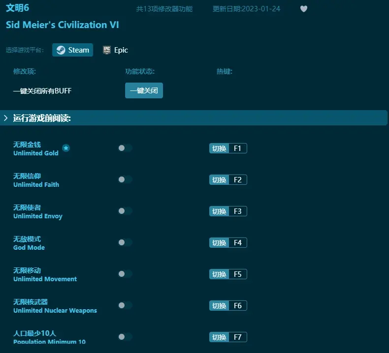
Task: Click the Epic Games logo icon
Action: pyautogui.click(x=107, y=50)
